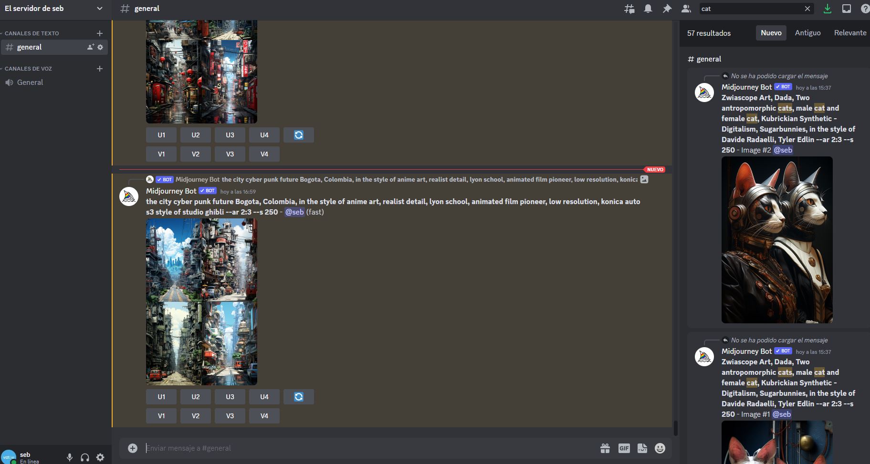Mute the microphone

point(70,457)
